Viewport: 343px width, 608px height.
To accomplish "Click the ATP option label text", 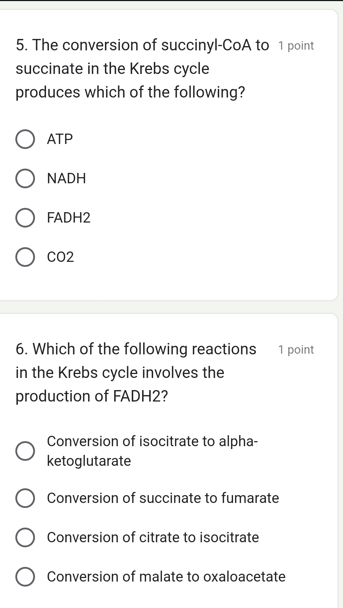I will pos(60,139).
